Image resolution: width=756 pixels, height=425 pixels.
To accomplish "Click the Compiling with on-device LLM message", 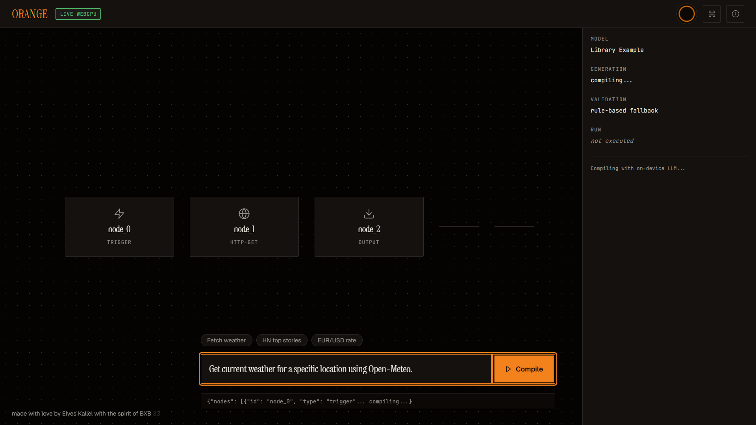I will pyautogui.click(x=637, y=168).
